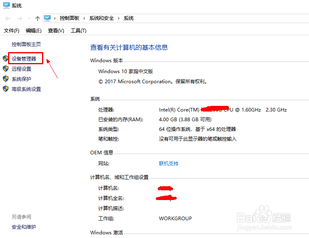The height and width of the screenshot is (238, 309).
Task: Open the 联机支持 website link
Action: (169, 164)
